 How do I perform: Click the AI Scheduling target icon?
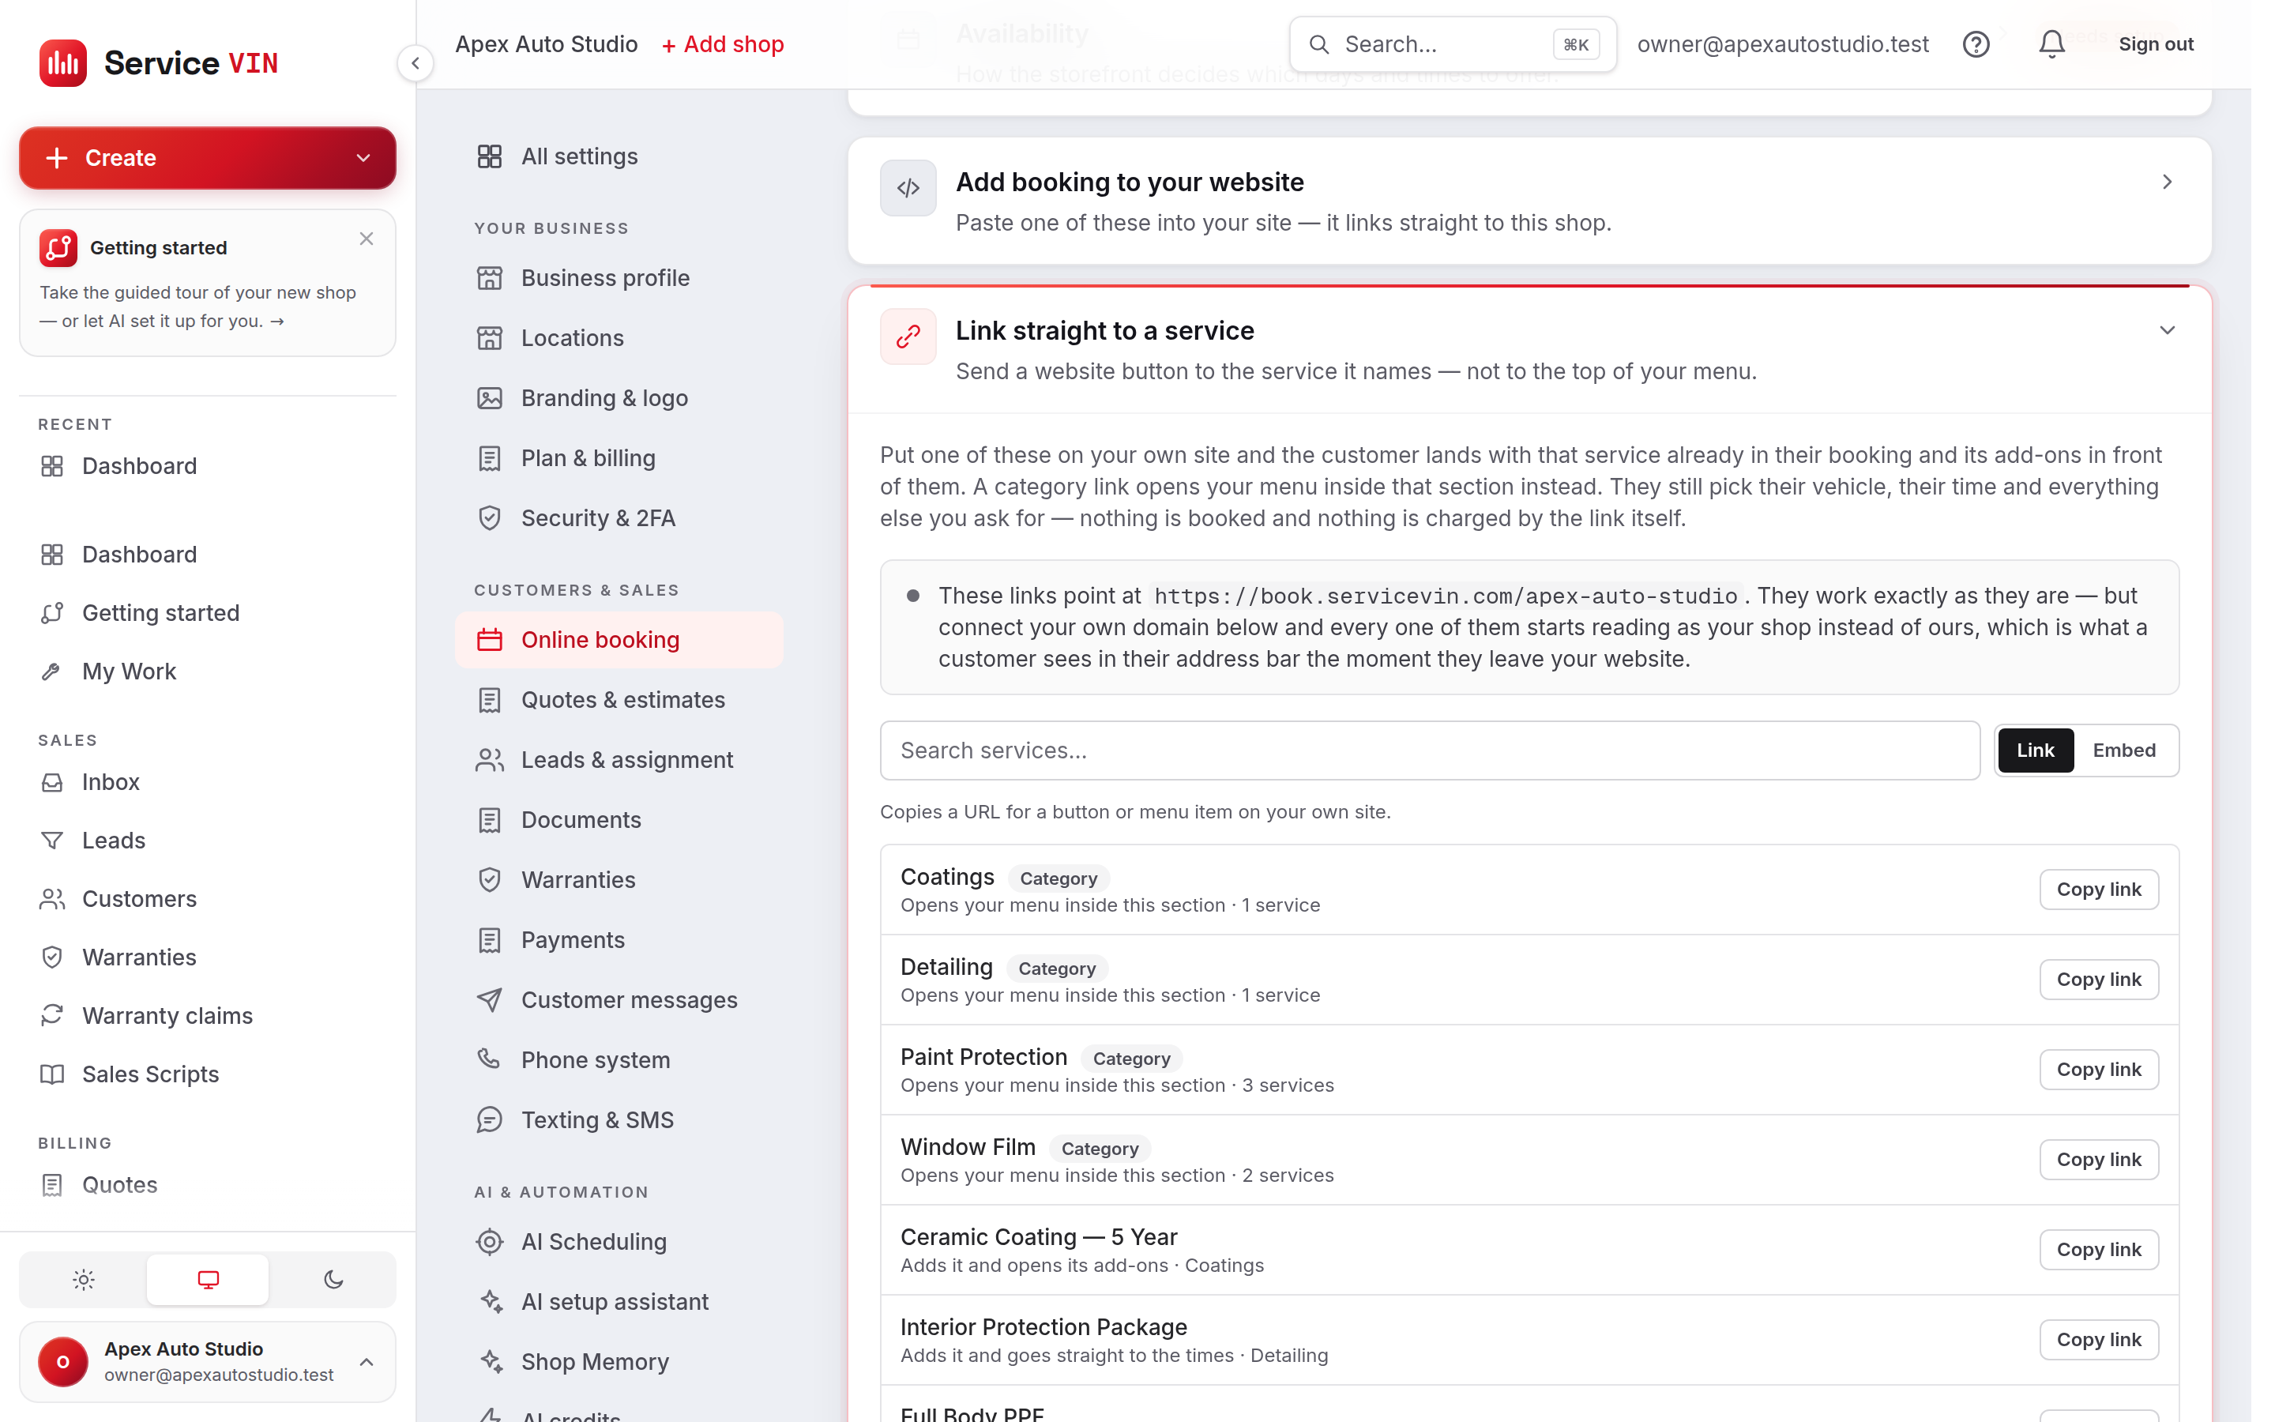click(x=490, y=1243)
